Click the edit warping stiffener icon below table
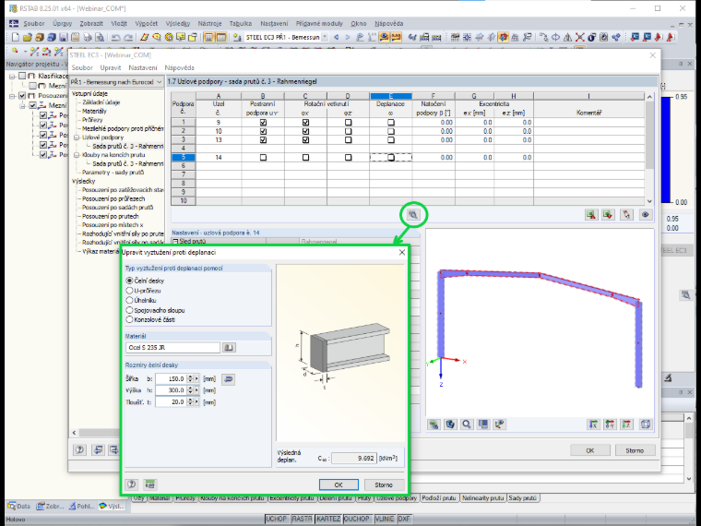Image resolution: width=701 pixels, height=526 pixels. coord(413,215)
